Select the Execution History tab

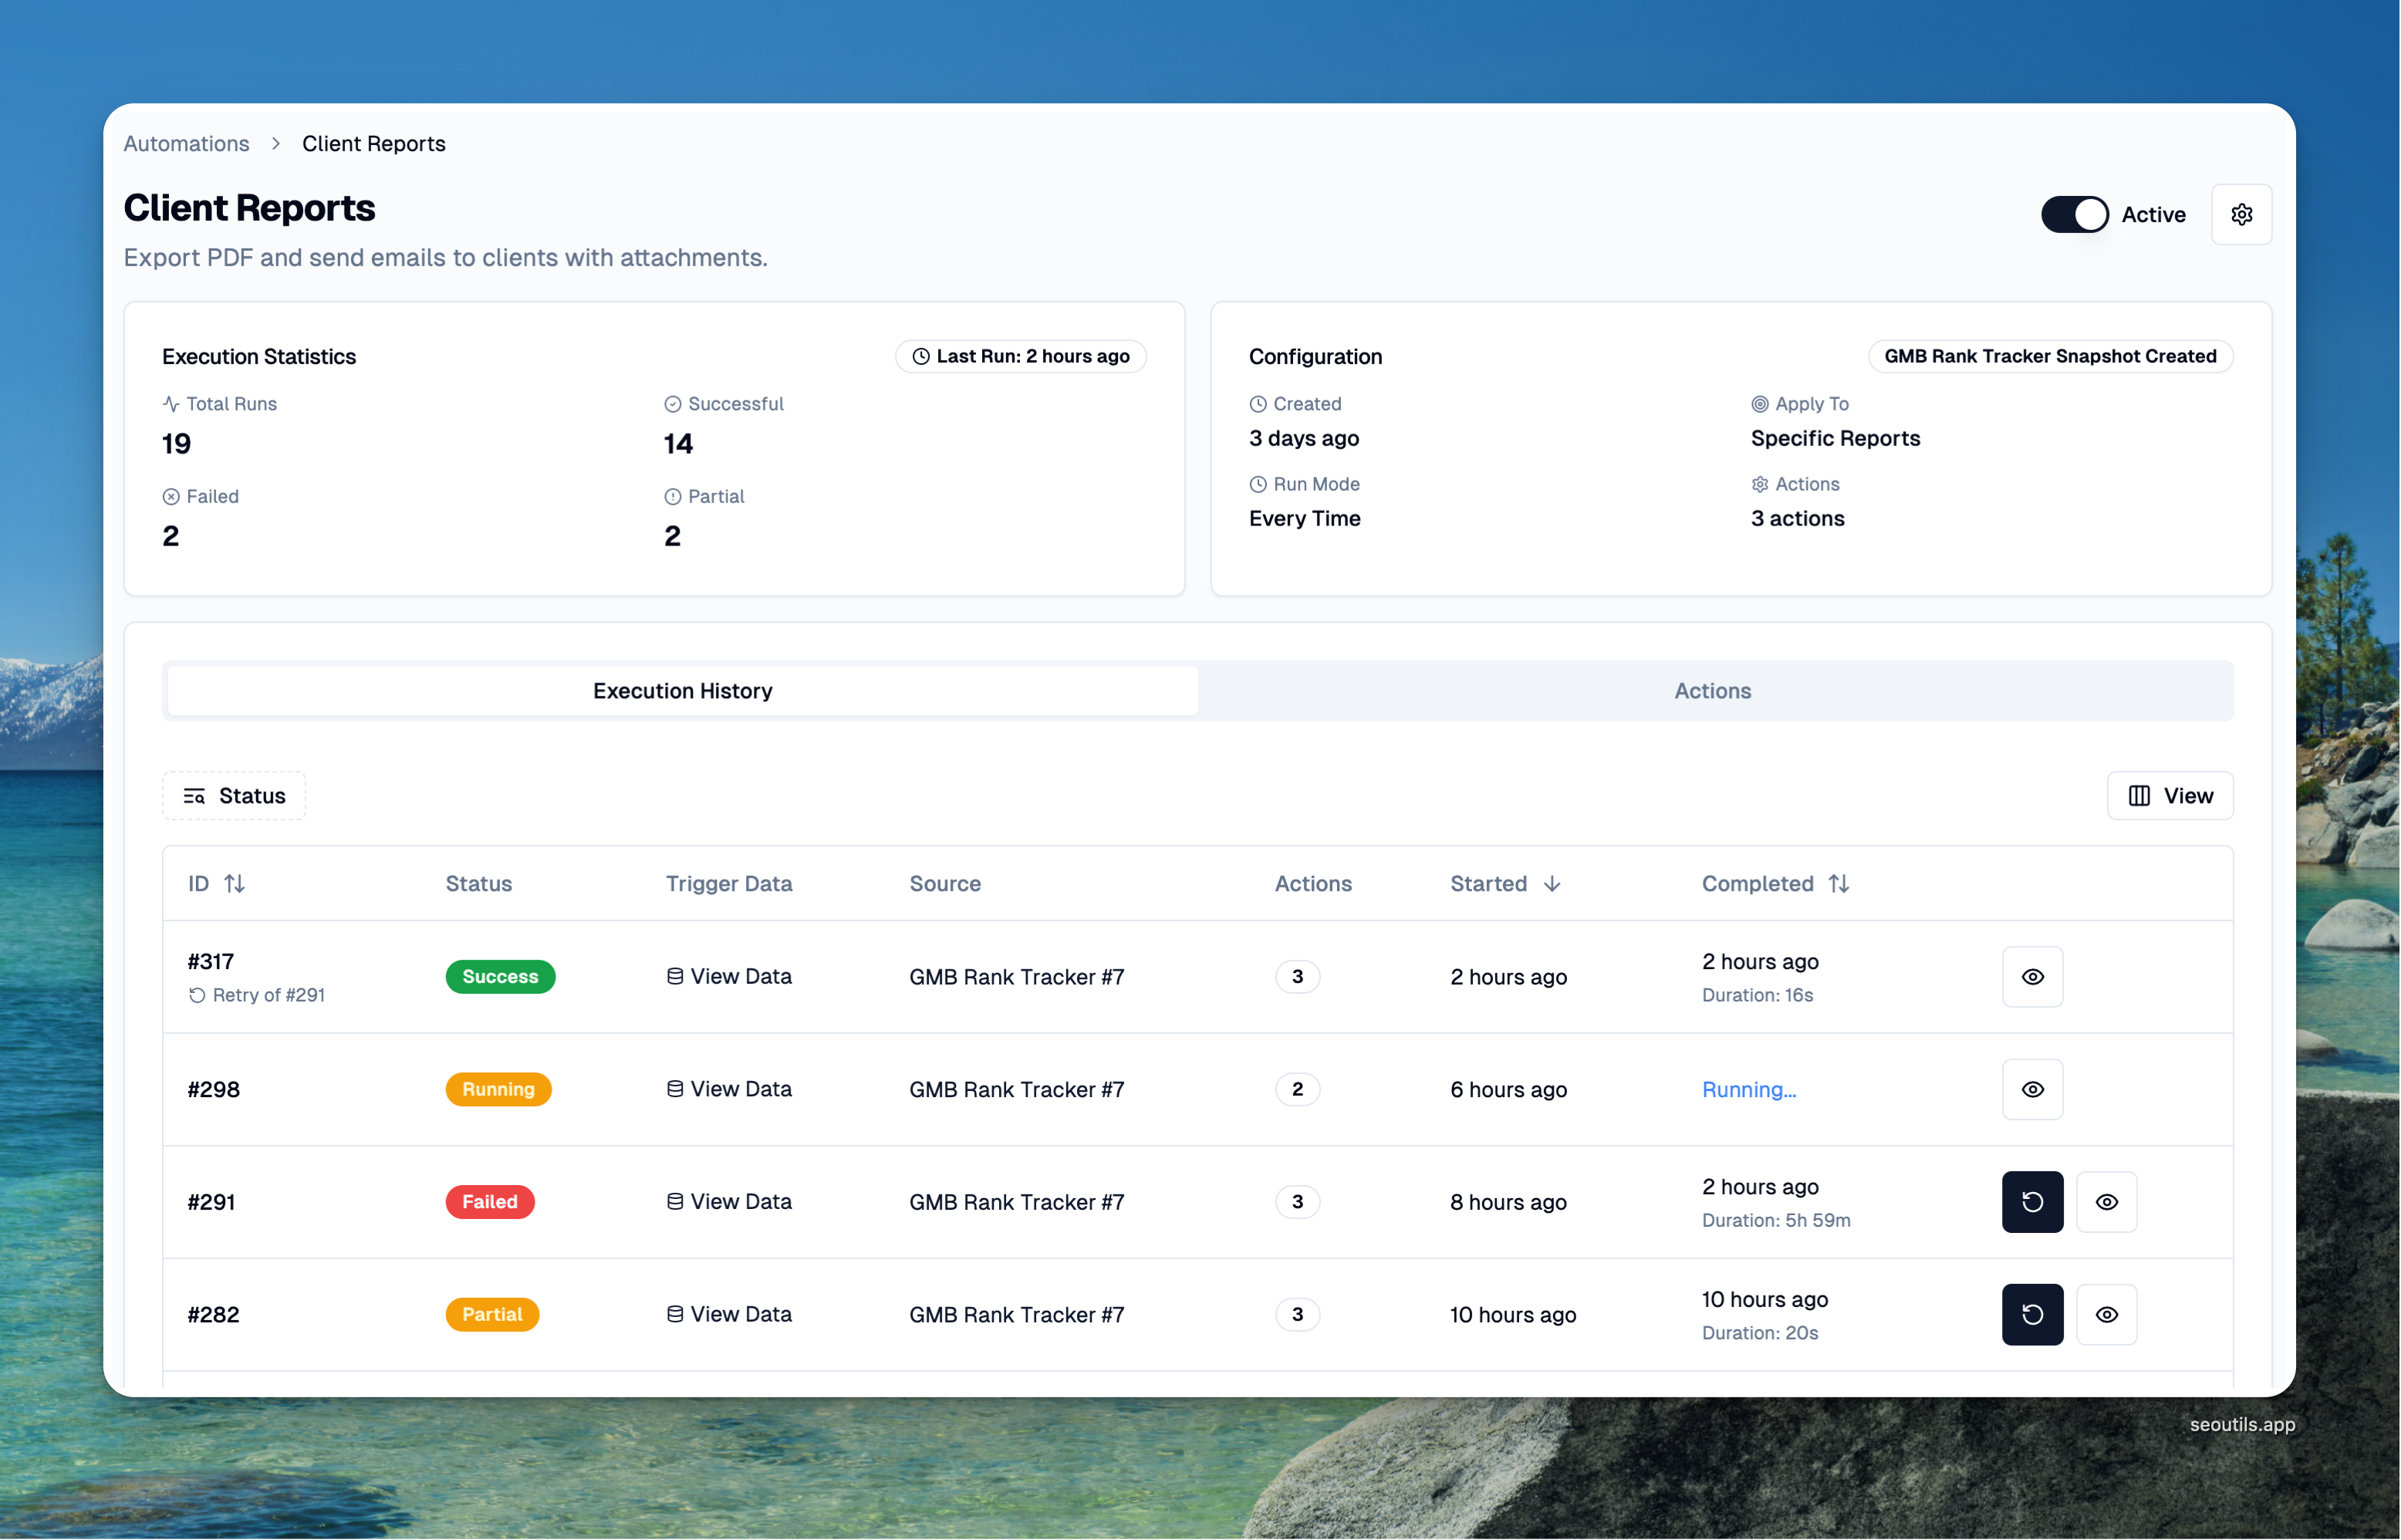coord(682,690)
